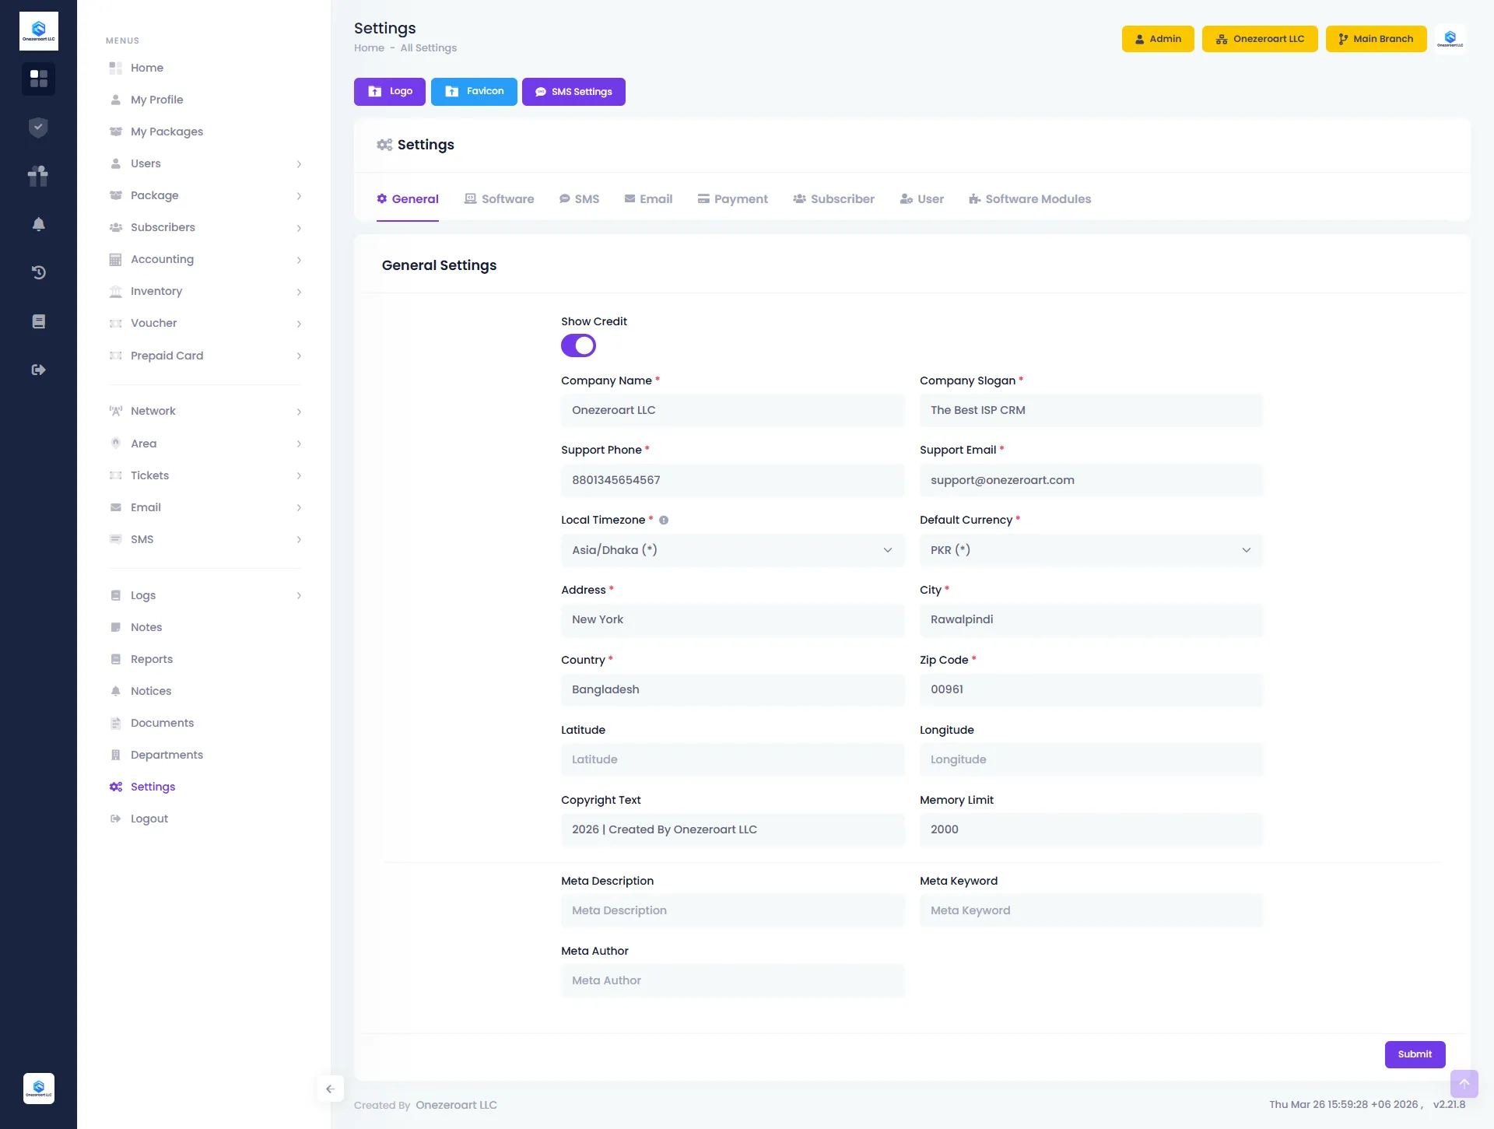Click the shield checkmark icon in dark sidebar
This screenshot has height=1129, width=1494.
[38, 127]
